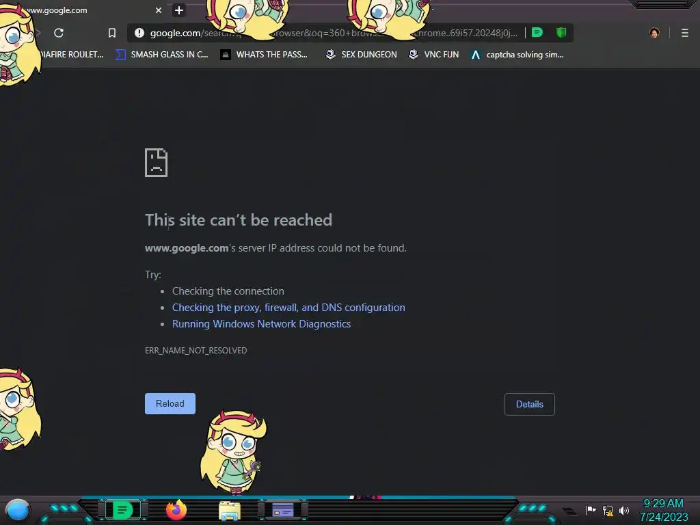Image resolution: width=700 pixels, height=525 pixels.
Task: Click the sad page error icon
Action: [x=157, y=163]
